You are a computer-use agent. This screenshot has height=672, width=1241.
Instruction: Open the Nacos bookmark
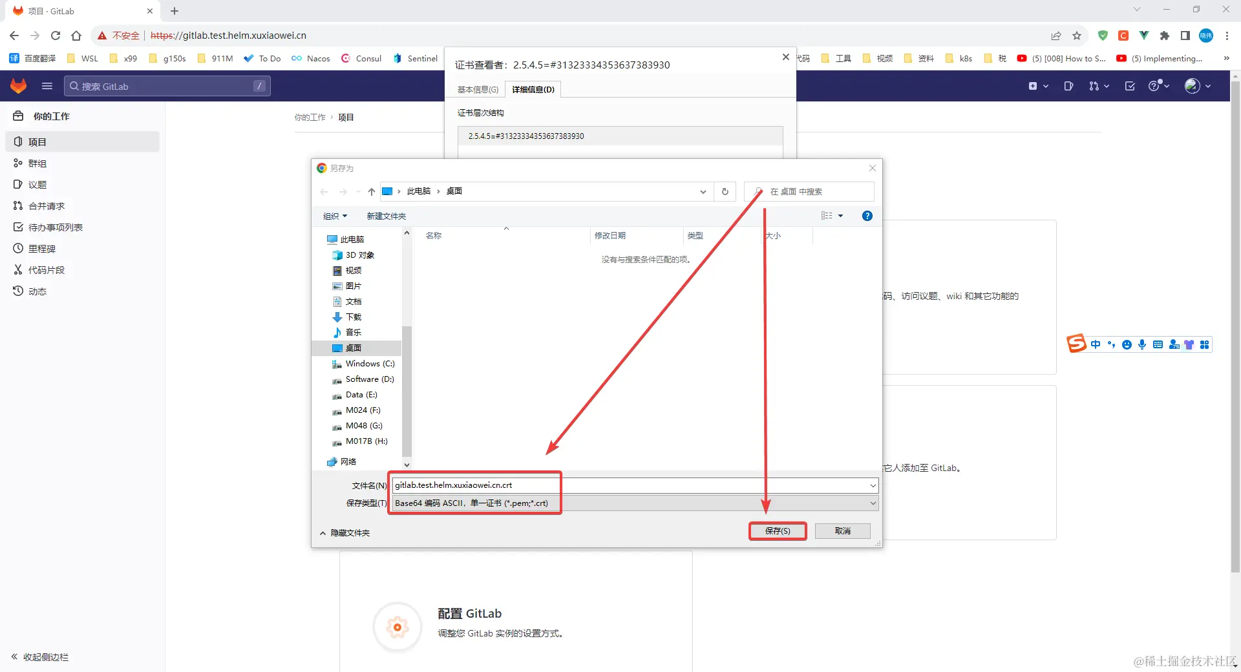(311, 58)
